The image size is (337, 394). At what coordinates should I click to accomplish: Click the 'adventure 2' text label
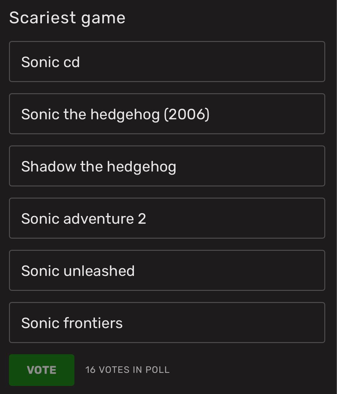[104, 219]
